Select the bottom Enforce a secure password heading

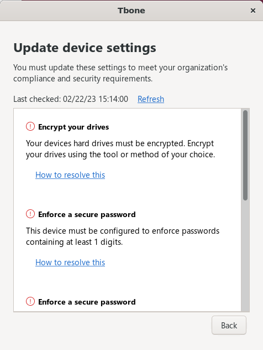pyautogui.click(x=87, y=302)
